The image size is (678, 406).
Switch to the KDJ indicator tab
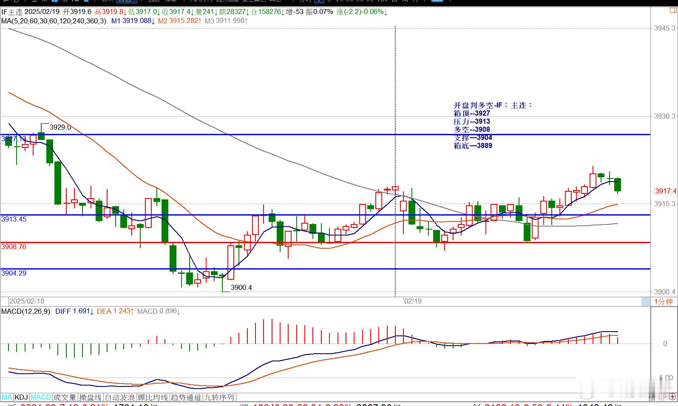(21, 397)
